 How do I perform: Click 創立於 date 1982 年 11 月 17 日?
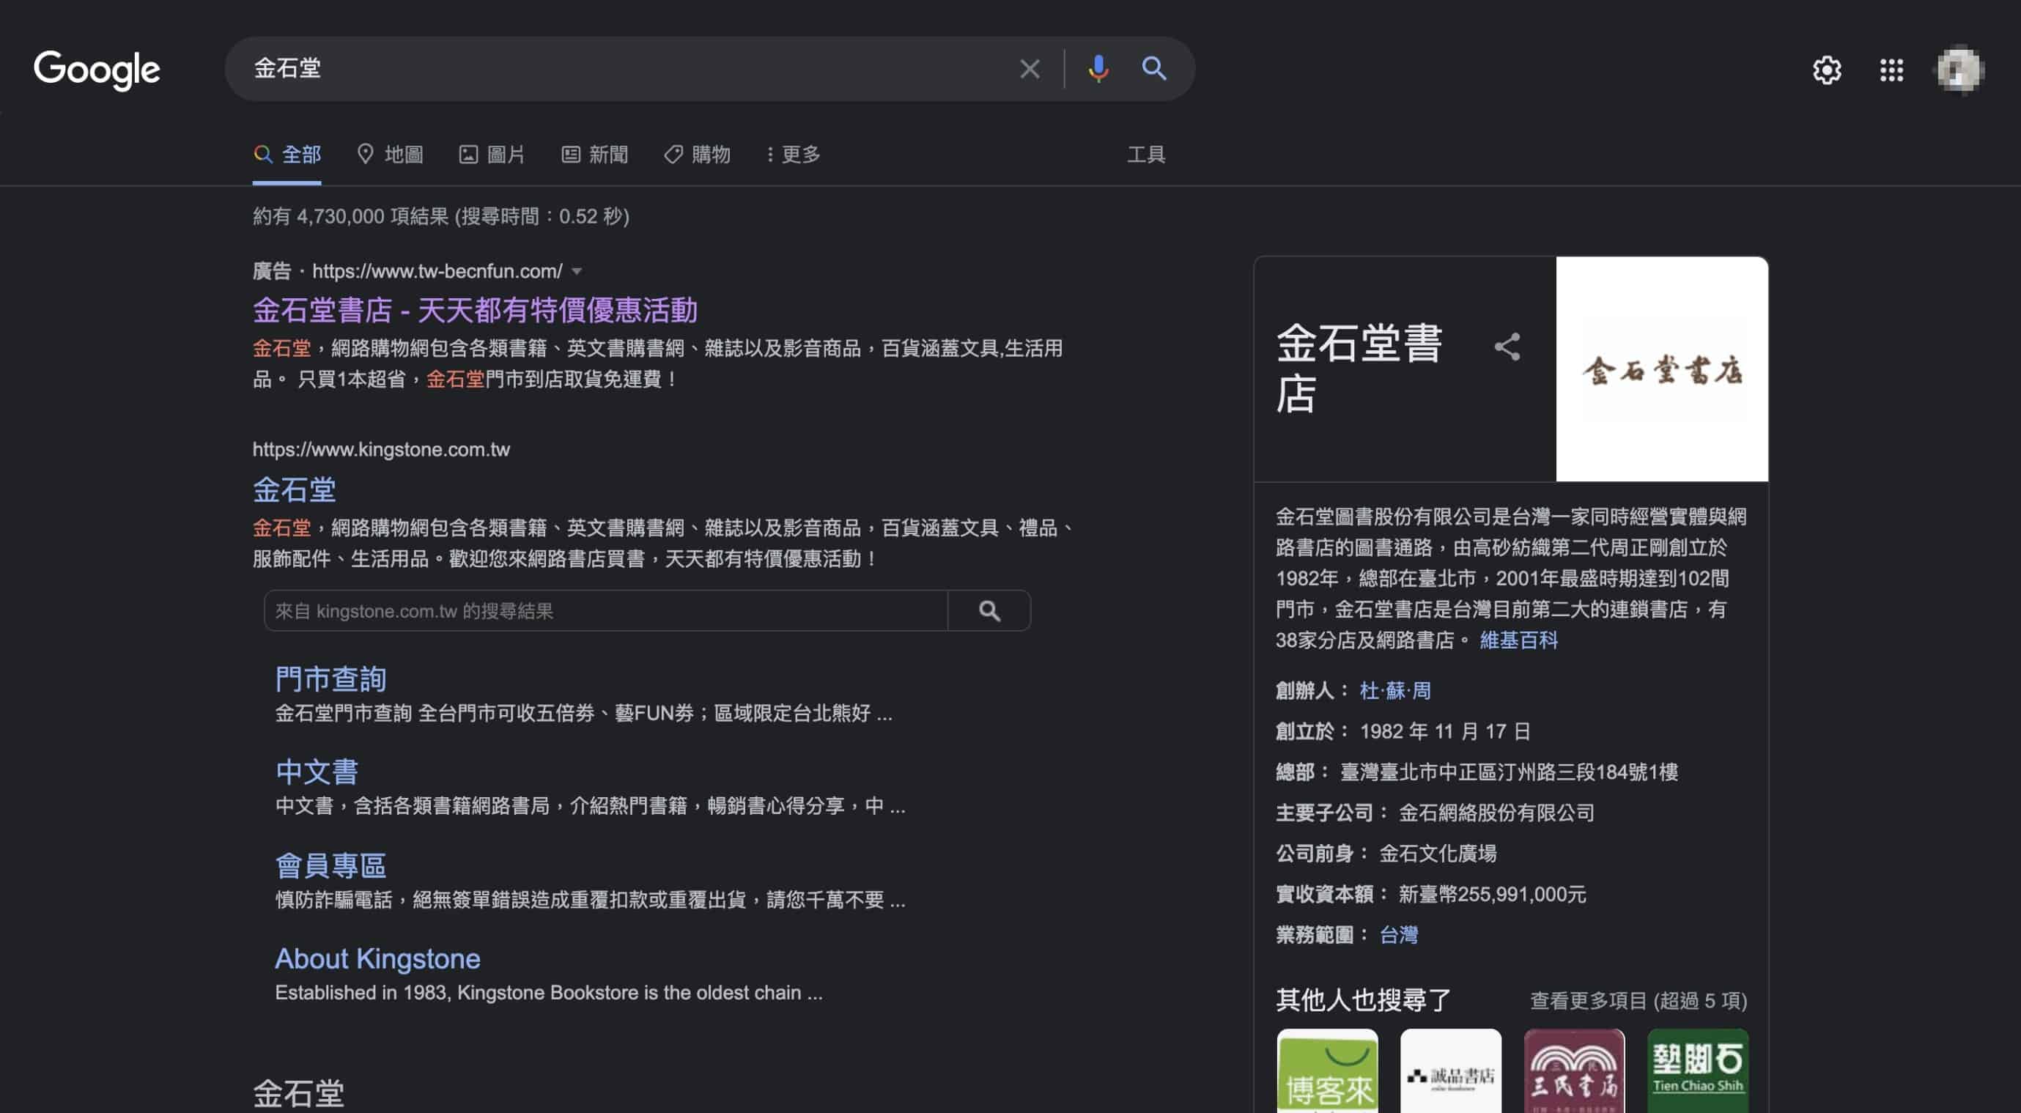click(x=1444, y=731)
